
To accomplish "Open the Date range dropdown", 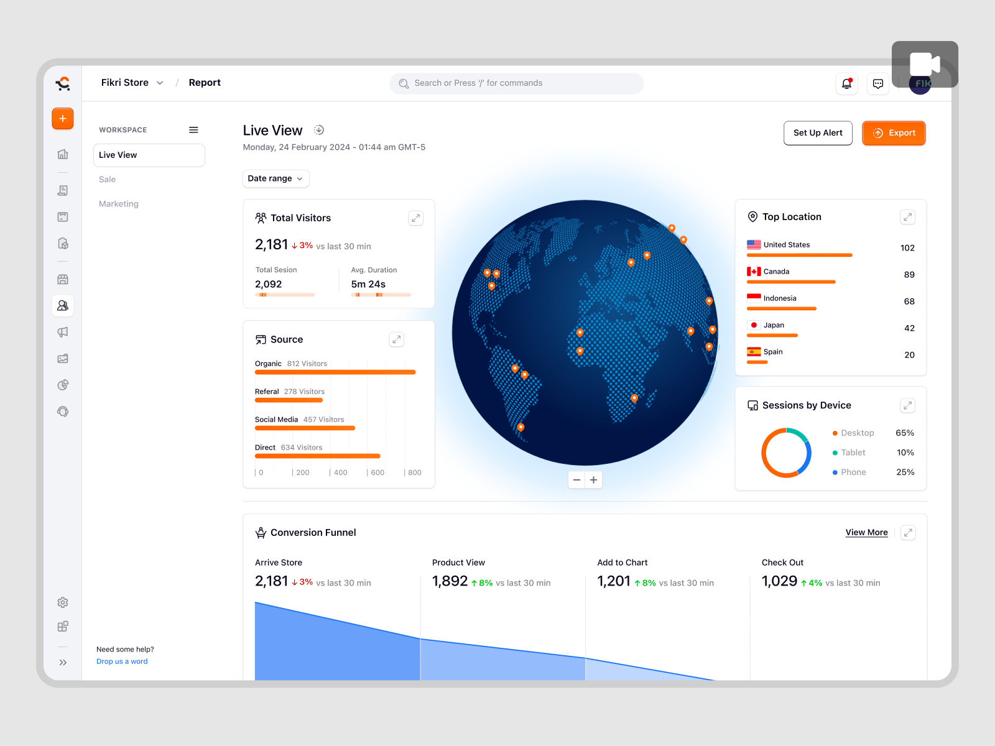I will click(275, 178).
